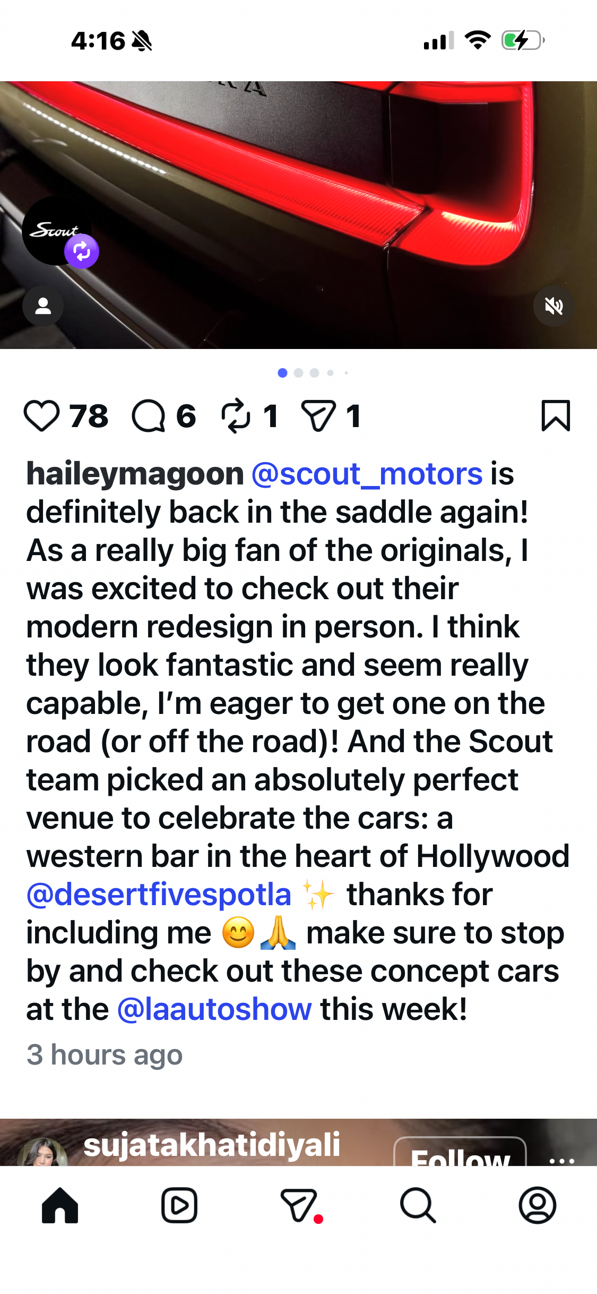597x1294 pixels.
Task: Repost using the circular arrows icon
Action: (x=236, y=416)
